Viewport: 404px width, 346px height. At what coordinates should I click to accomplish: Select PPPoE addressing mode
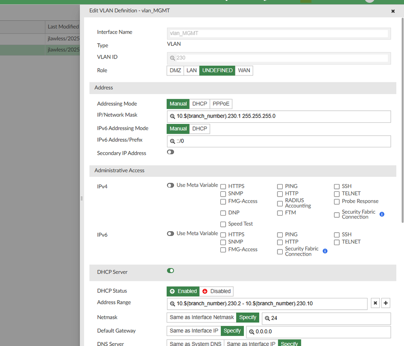[221, 104]
